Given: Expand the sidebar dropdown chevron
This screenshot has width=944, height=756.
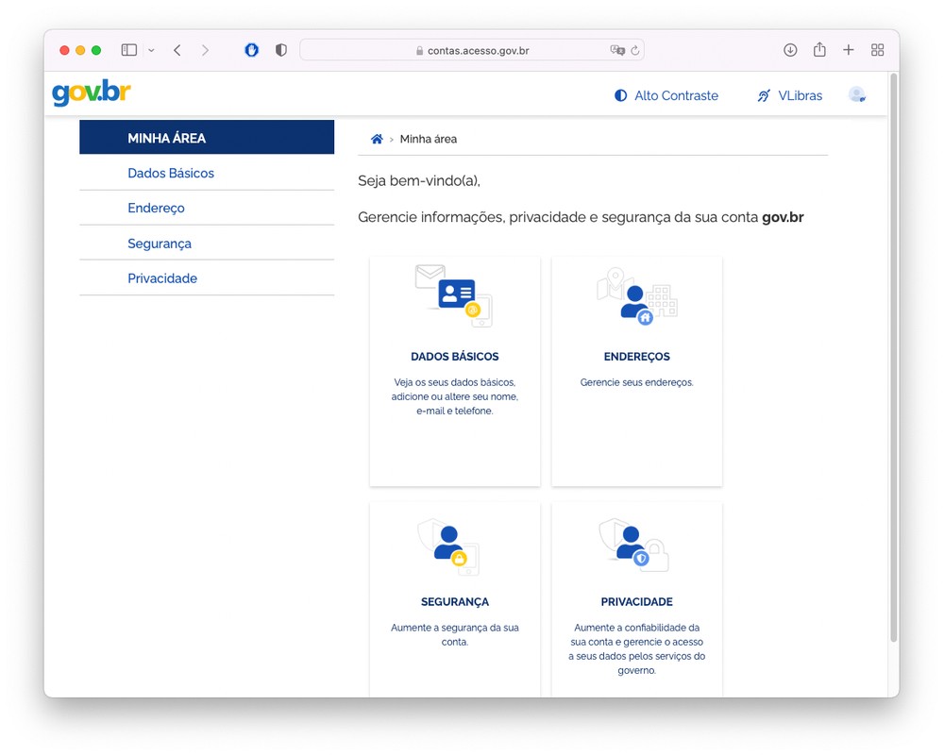Looking at the screenshot, I should (151, 50).
